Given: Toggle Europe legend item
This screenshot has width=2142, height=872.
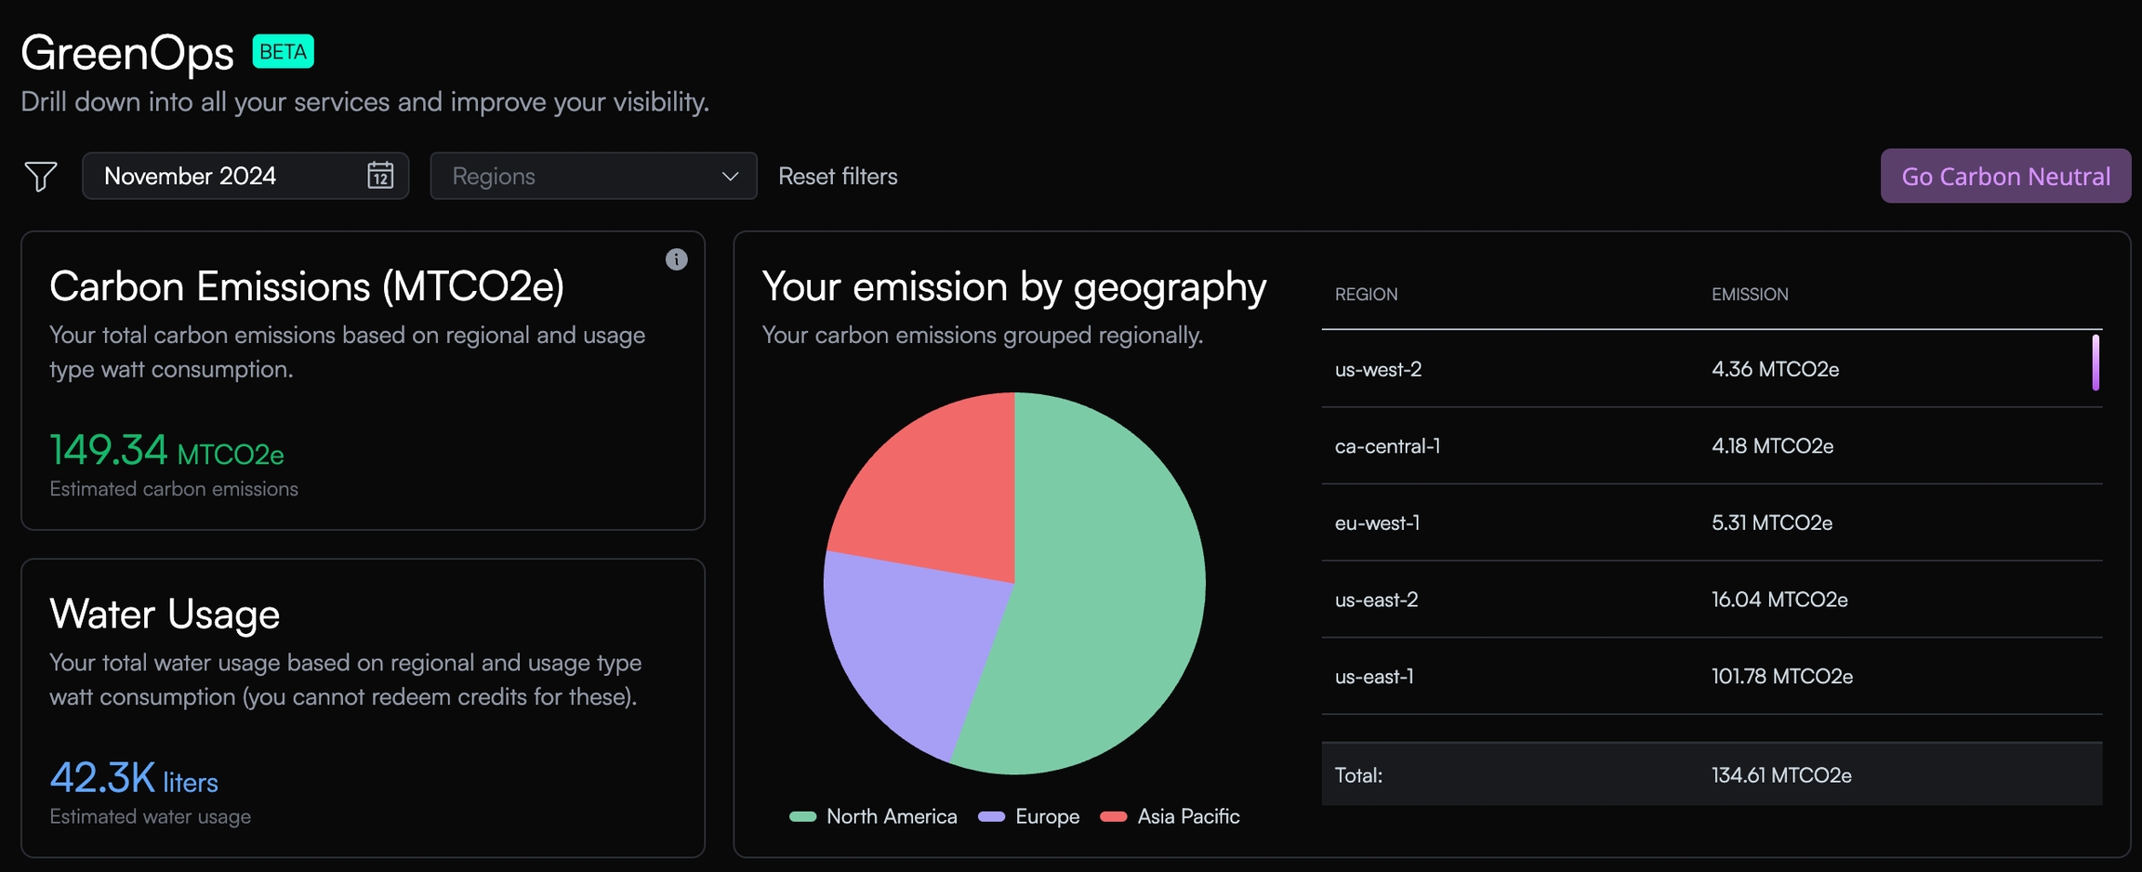Looking at the screenshot, I should pos(1030,816).
